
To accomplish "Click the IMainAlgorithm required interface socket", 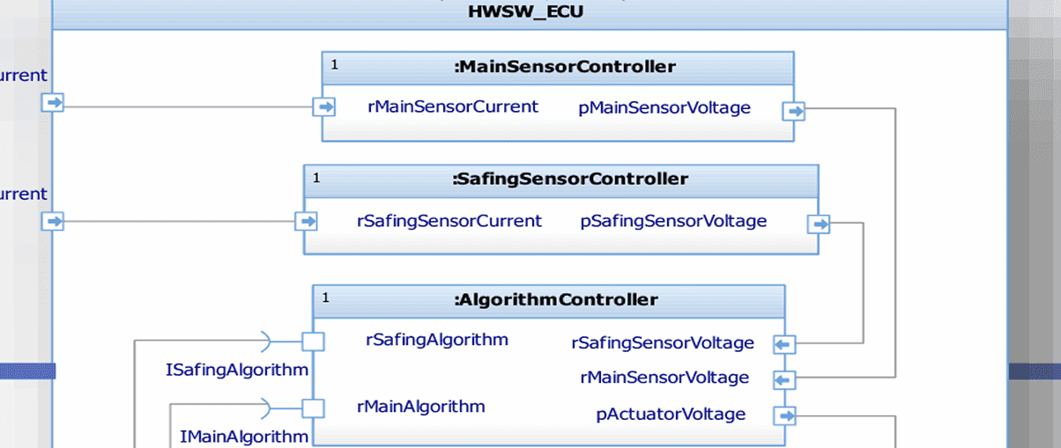I will click(x=266, y=408).
